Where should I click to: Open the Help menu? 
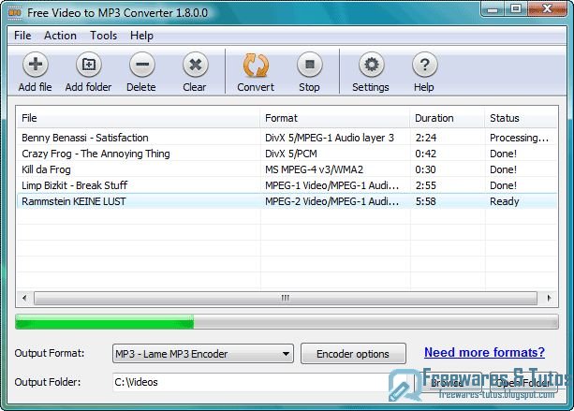click(x=141, y=36)
